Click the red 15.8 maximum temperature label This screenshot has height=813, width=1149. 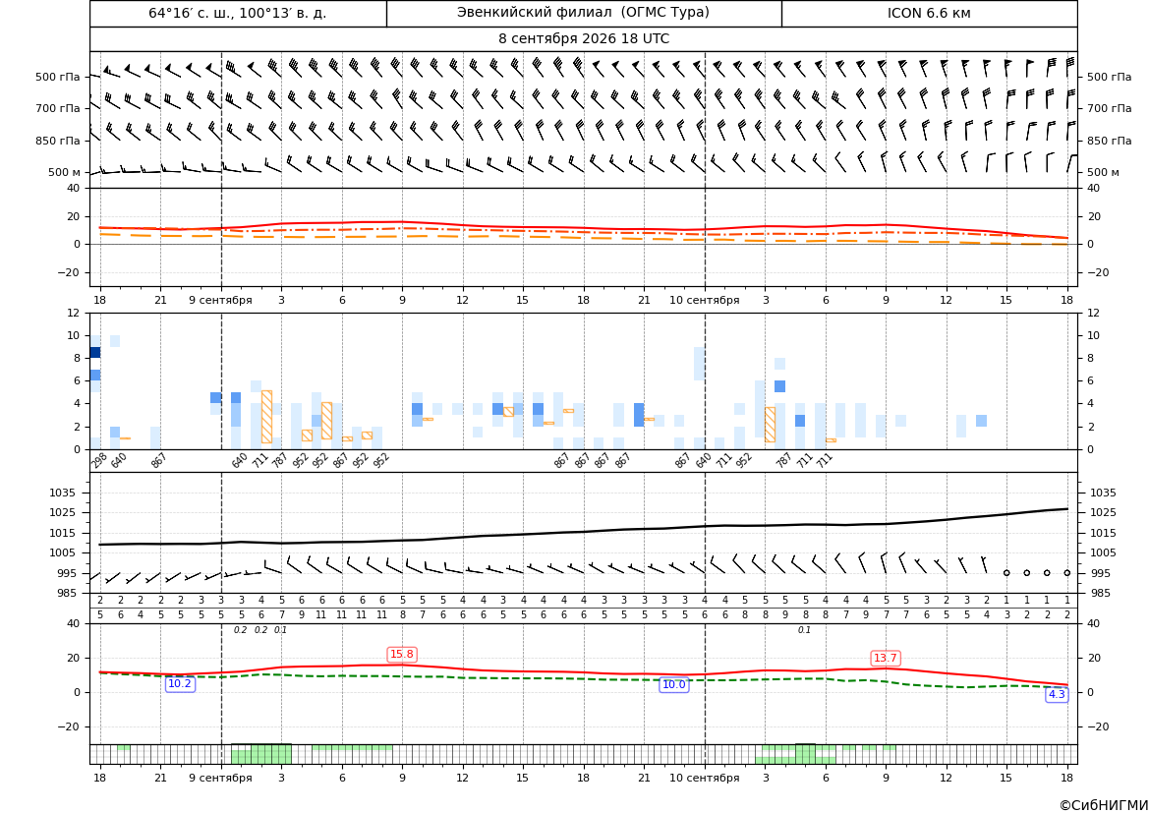click(402, 654)
